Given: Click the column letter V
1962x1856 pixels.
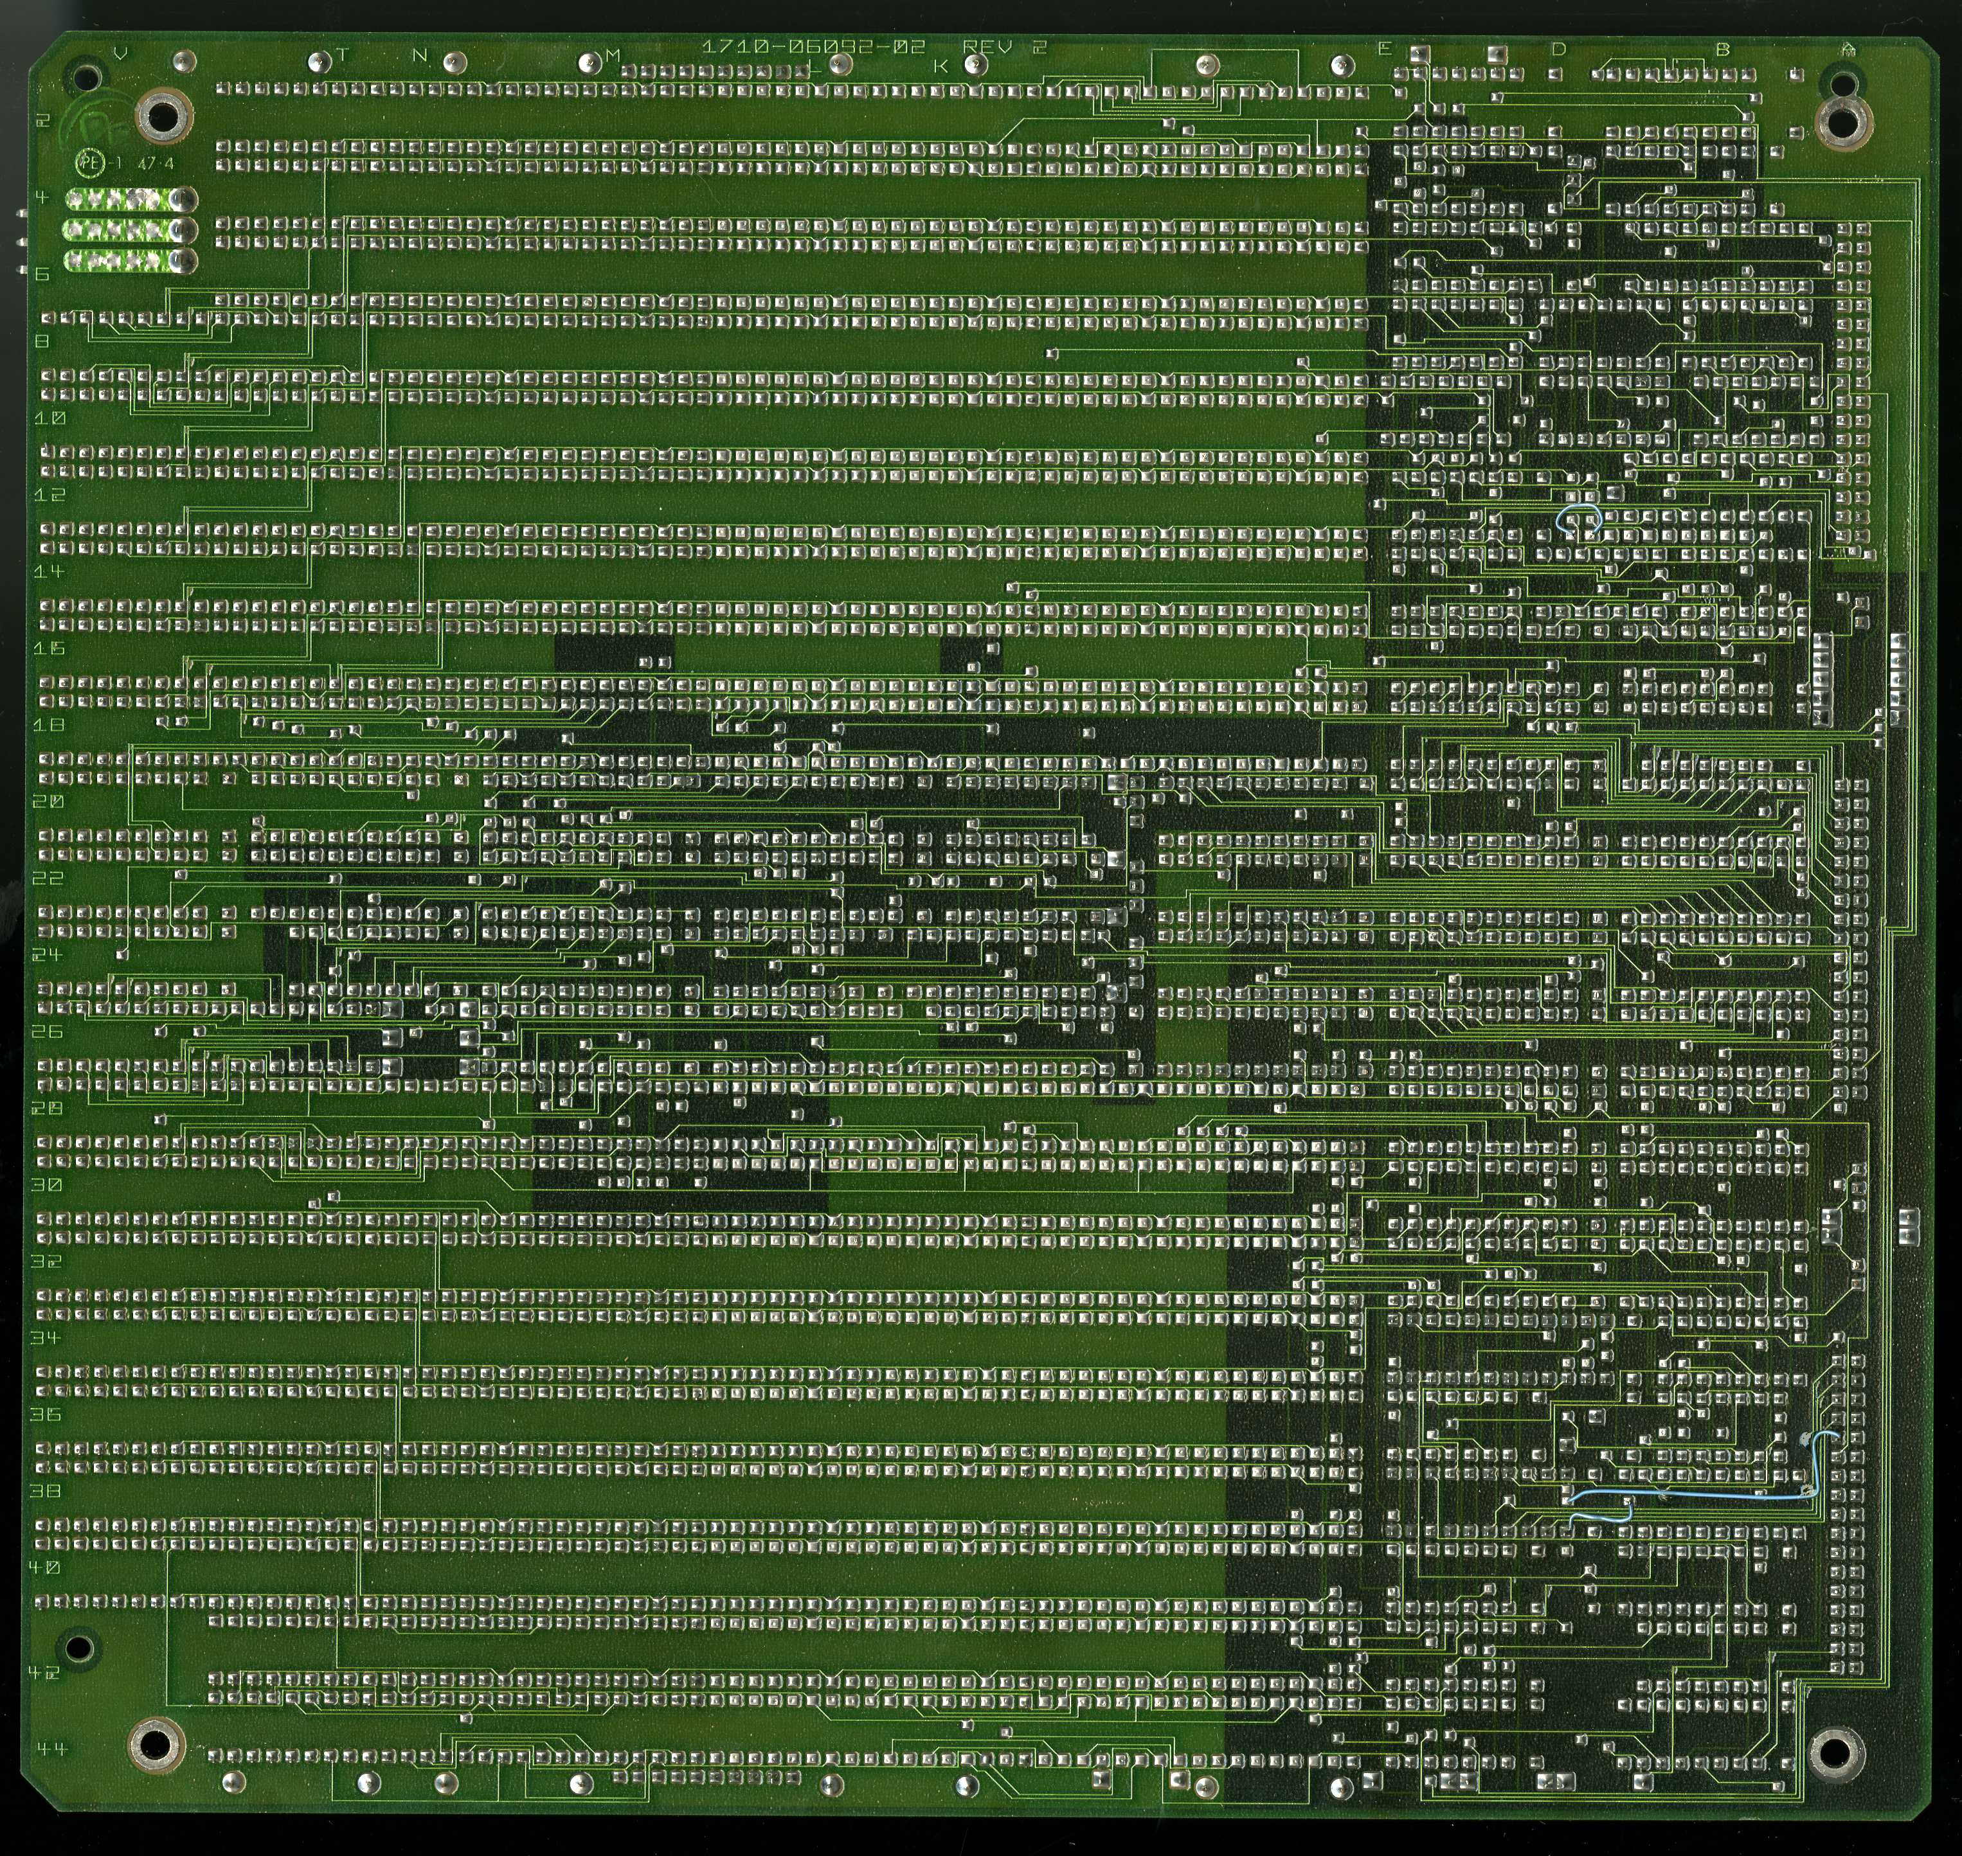Looking at the screenshot, I should pos(121,53).
